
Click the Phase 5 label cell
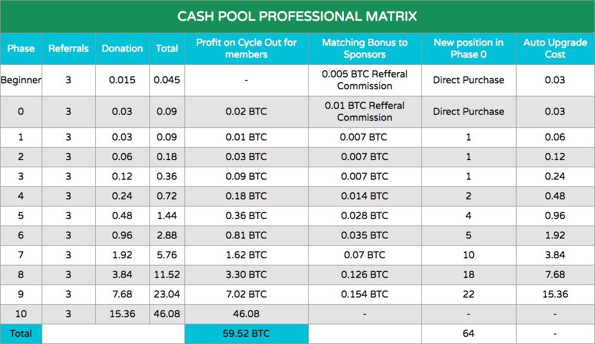[21, 215]
